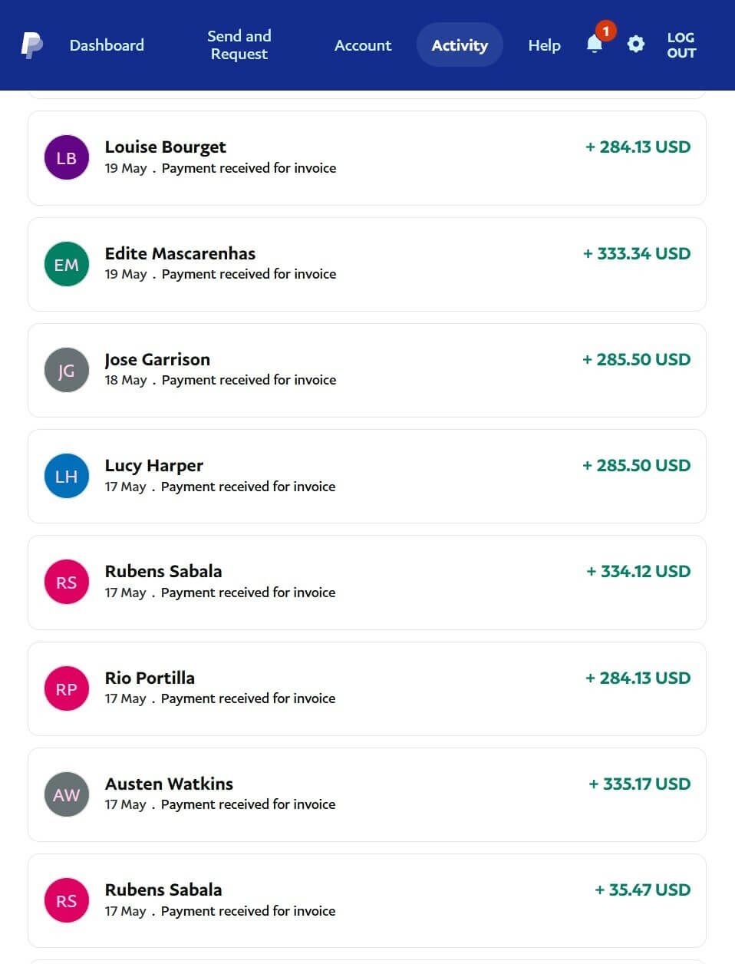This screenshot has height=964, width=735.
Task: Open Jose Garrison's +285.50 USD amount
Action: 637,359
